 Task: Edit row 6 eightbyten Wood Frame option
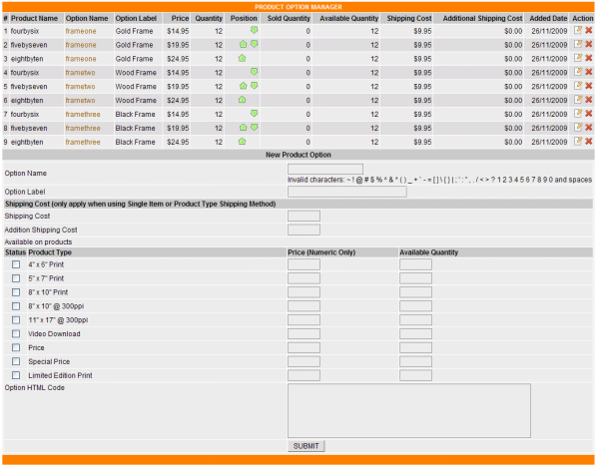pyautogui.click(x=578, y=100)
